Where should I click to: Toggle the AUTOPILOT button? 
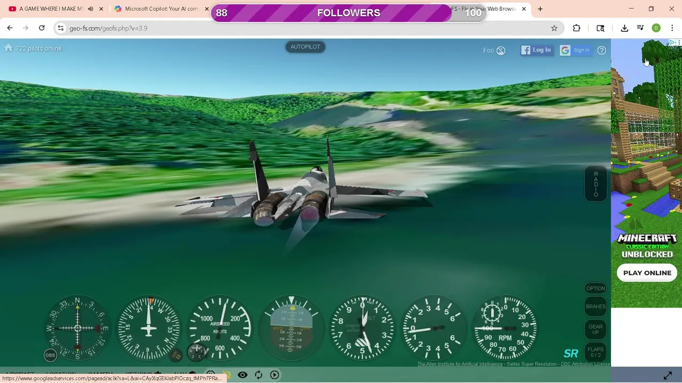coord(305,47)
